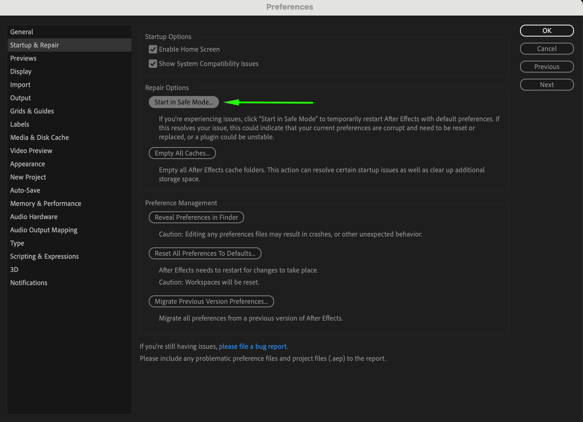Screen dimensions: 583x422
Task: Open the bug report link
Action: [x=253, y=346]
